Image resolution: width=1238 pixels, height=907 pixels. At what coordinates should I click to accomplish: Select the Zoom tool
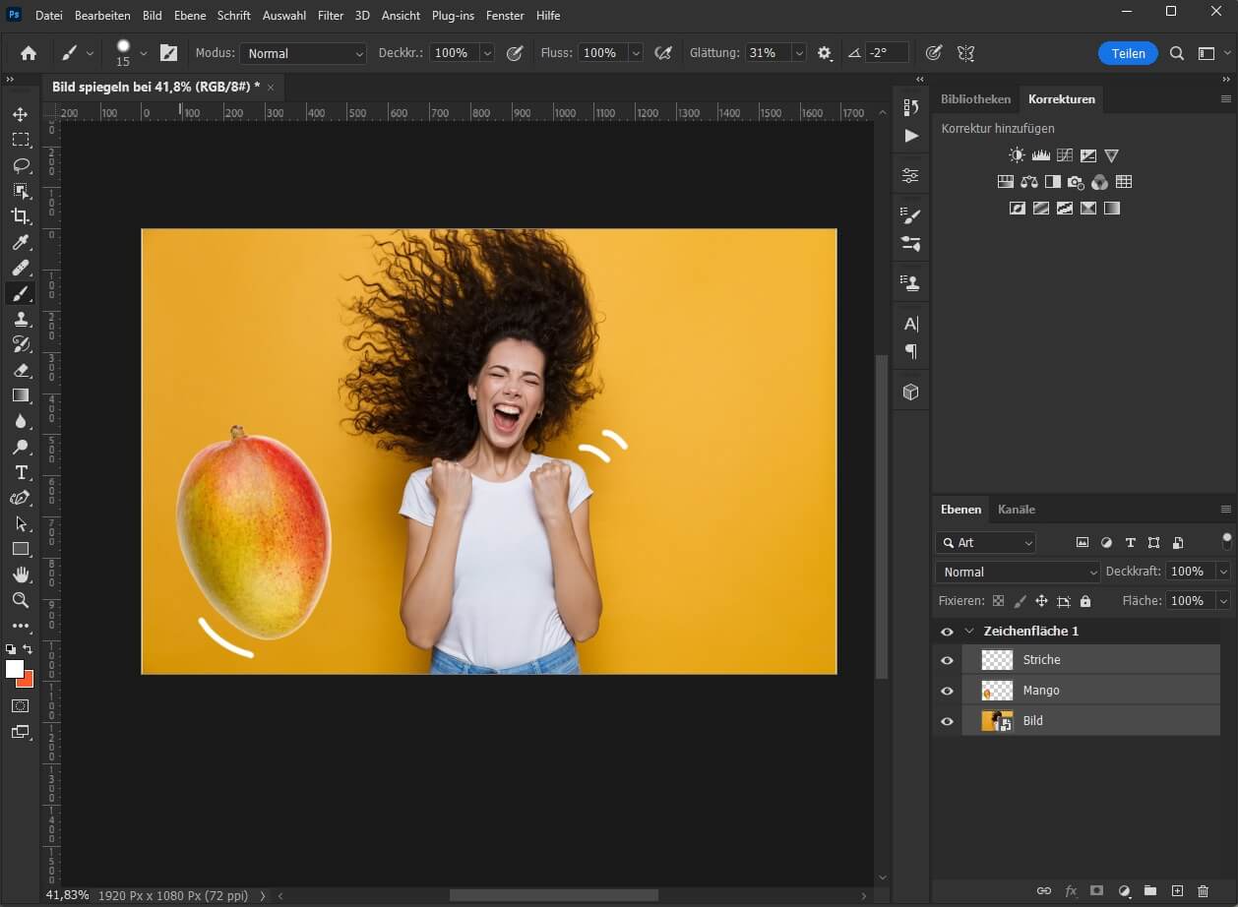(22, 600)
